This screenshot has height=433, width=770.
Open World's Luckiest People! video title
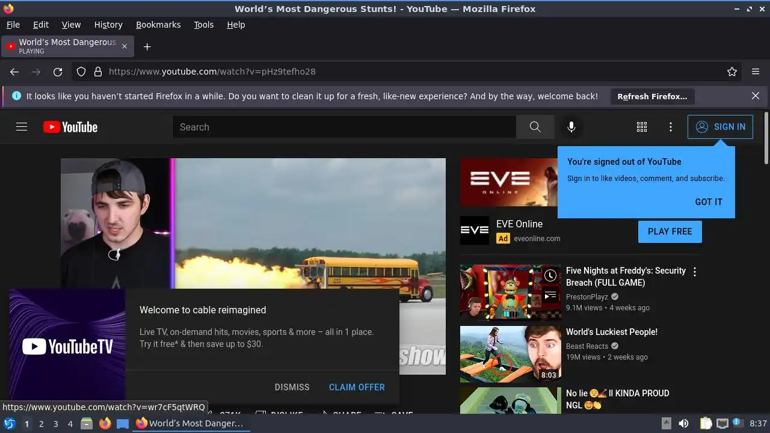(x=612, y=332)
